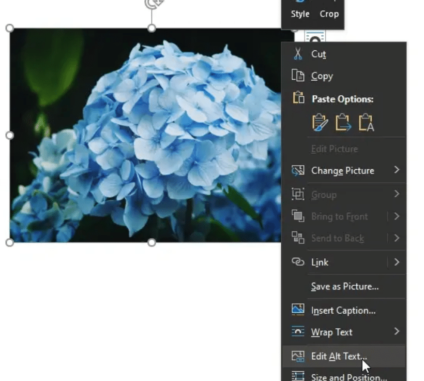Open Size and Position dialog
424x381 pixels.
click(x=349, y=377)
